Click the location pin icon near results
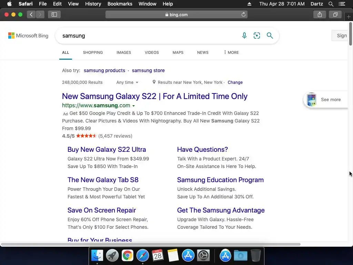The width and height of the screenshot is (353, 265). coord(154,82)
